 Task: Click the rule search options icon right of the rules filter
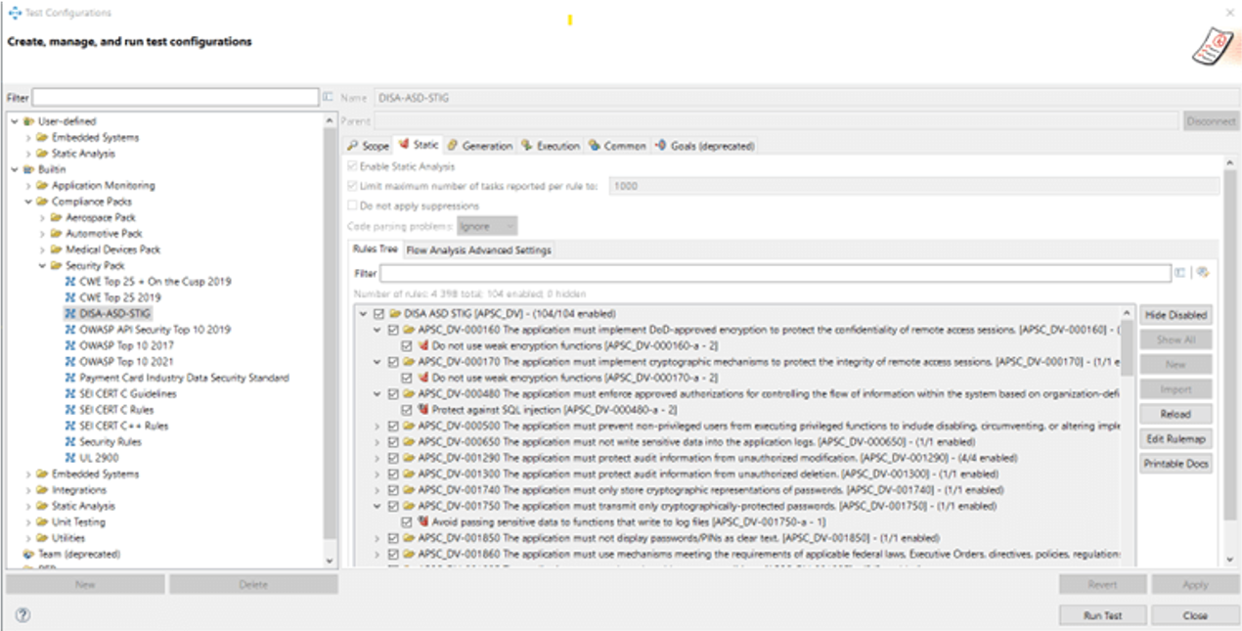tap(1203, 273)
